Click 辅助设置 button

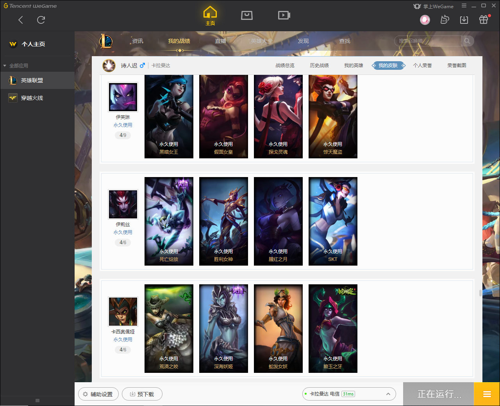pos(98,394)
